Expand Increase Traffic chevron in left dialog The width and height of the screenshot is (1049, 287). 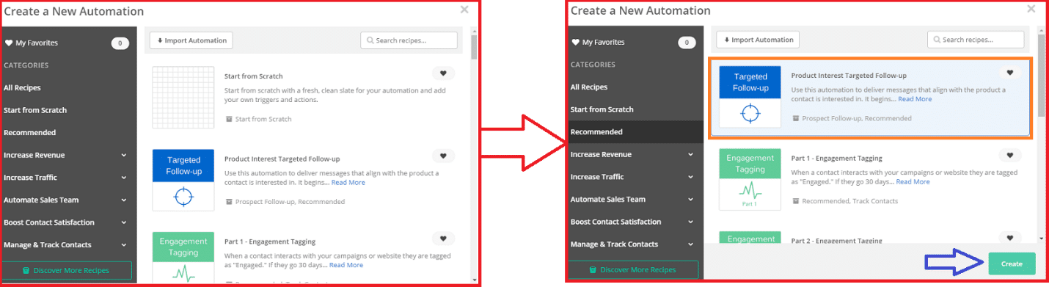click(123, 178)
